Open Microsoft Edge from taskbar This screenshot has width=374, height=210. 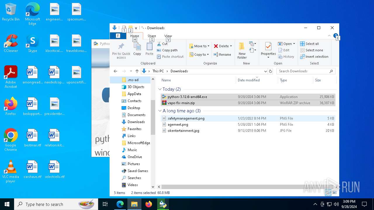tap(120, 204)
